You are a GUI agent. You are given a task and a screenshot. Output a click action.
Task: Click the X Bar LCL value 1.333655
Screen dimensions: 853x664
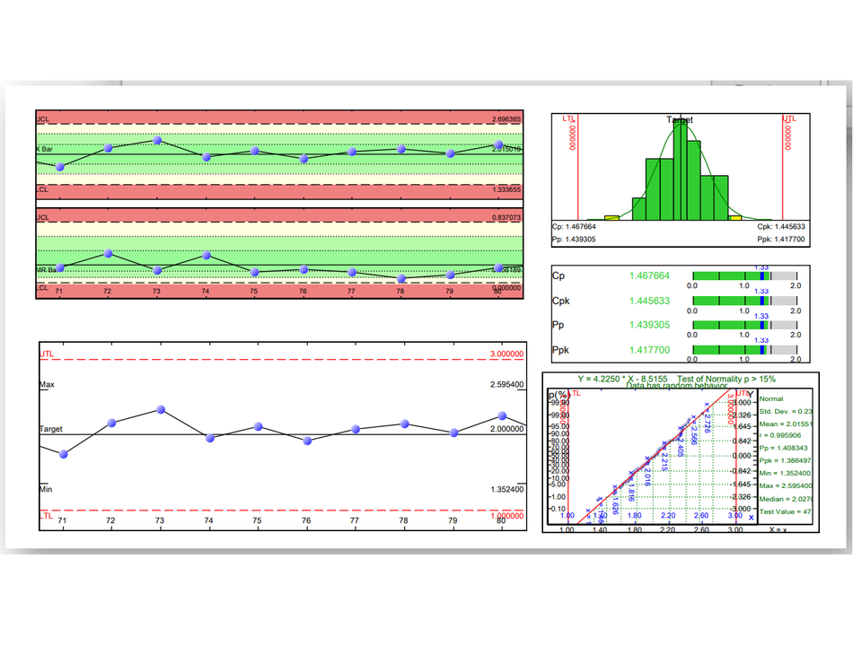(x=506, y=190)
